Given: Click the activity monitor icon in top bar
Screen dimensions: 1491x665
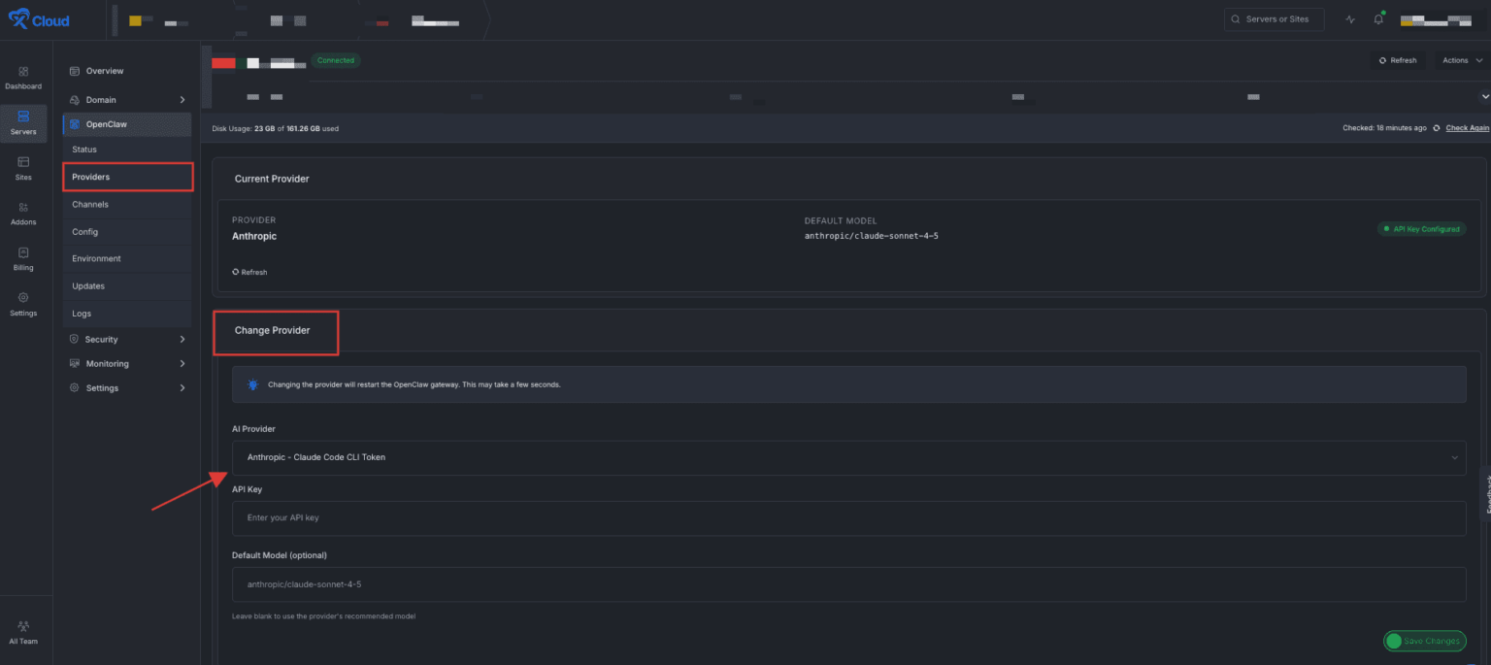Looking at the screenshot, I should coord(1349,18).
